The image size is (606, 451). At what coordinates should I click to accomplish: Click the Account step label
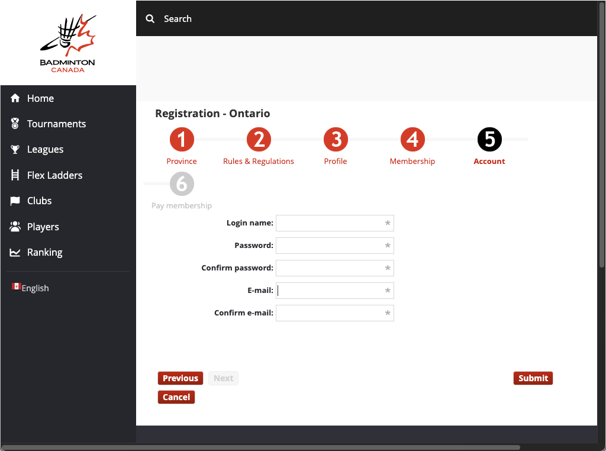click(489, 161)
